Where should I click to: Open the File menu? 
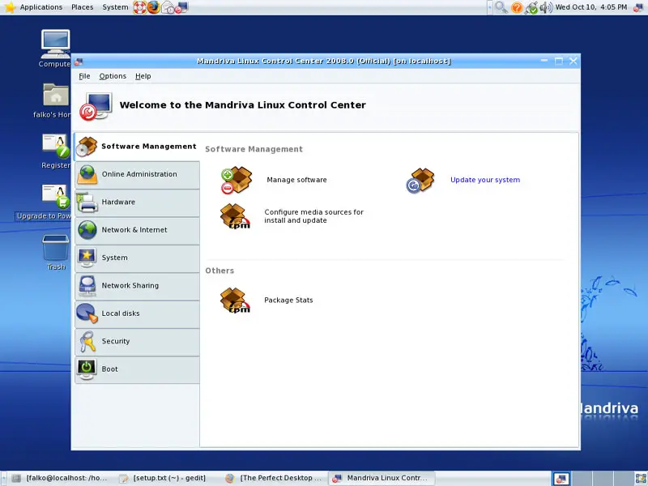84,76
